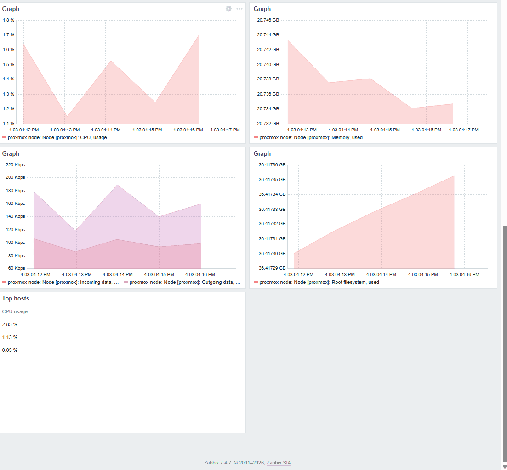Click legend text 'Node [proxmox]: Root filesystem, used'
Viewport: 507px width, 470px height.
tap(336, 283)
